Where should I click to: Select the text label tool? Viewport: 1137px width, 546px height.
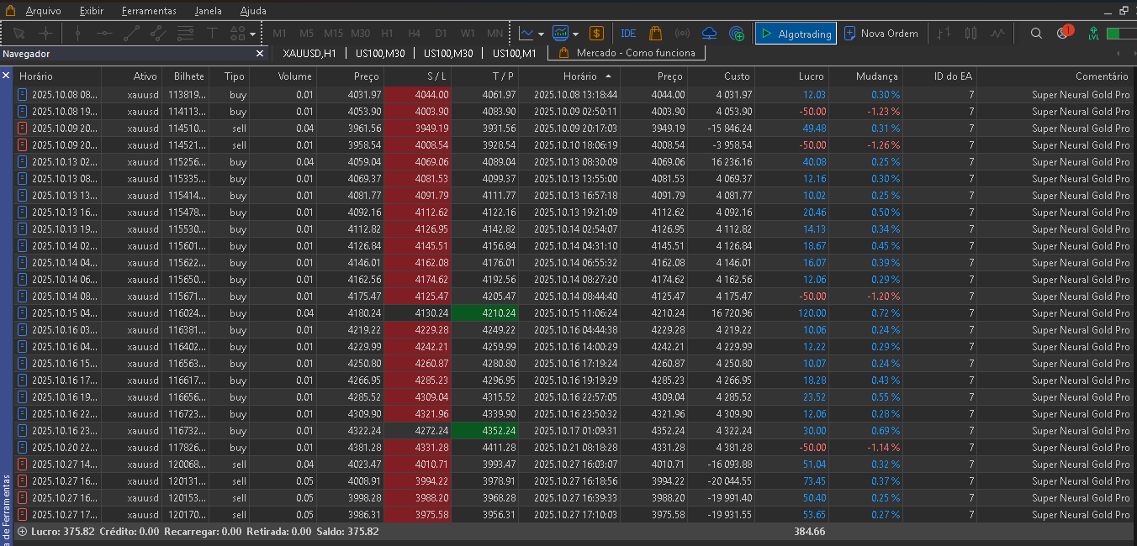(212, 34)
